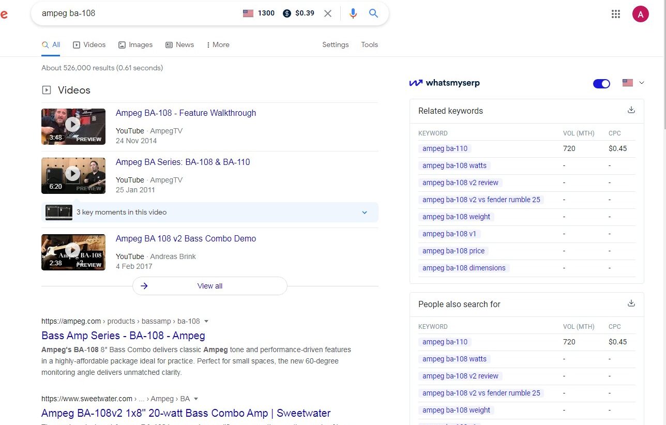Open the More search menu
This screenshot has width=666, height=425.
(x=218, y=44)
